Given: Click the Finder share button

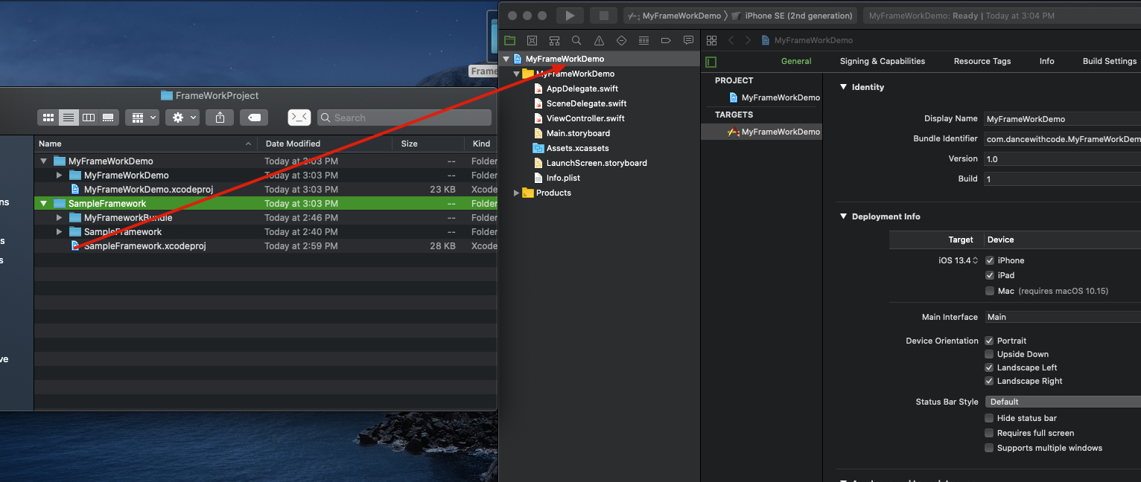Looking at the screenshot, I should 220,118.
